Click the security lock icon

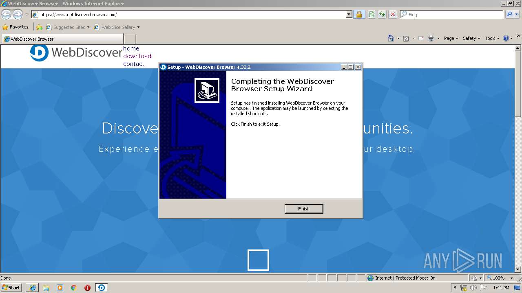tap(359, 15)
